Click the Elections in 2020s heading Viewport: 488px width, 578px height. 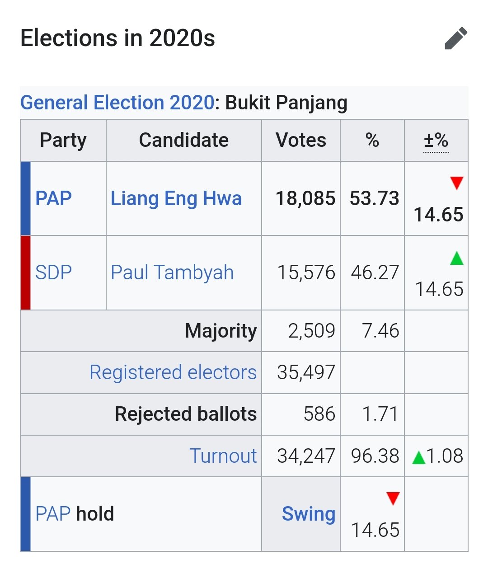click(118, 38)
